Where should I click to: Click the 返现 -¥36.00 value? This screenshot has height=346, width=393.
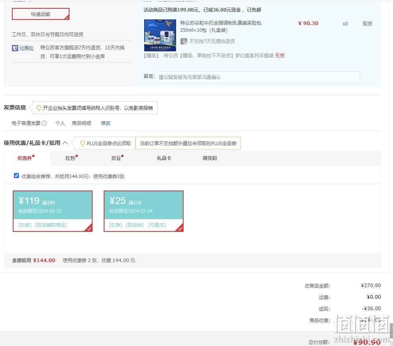coord(371,308)
